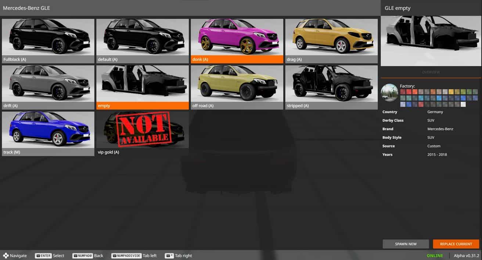Image resolution: width=482 pixels, height=260 pixels.
Task: Click the Spawn New button
Action: [x=406, y=244]
